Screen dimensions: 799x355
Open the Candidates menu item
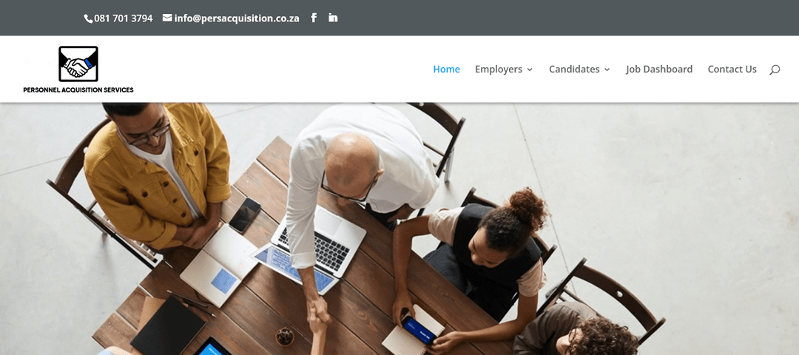pos(574,70)
